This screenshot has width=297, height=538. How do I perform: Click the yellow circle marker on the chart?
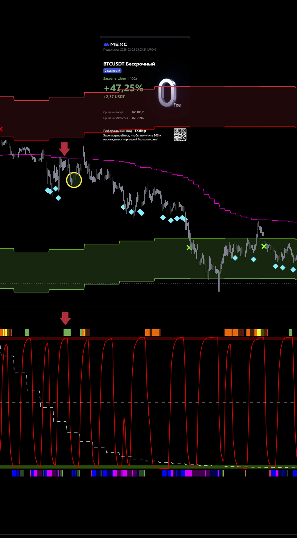tap(74, 180)
